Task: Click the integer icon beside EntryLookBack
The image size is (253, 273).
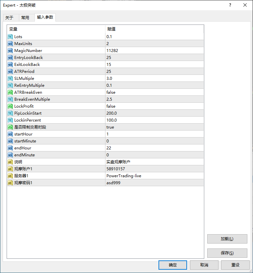Action: [x=10, y=57]
